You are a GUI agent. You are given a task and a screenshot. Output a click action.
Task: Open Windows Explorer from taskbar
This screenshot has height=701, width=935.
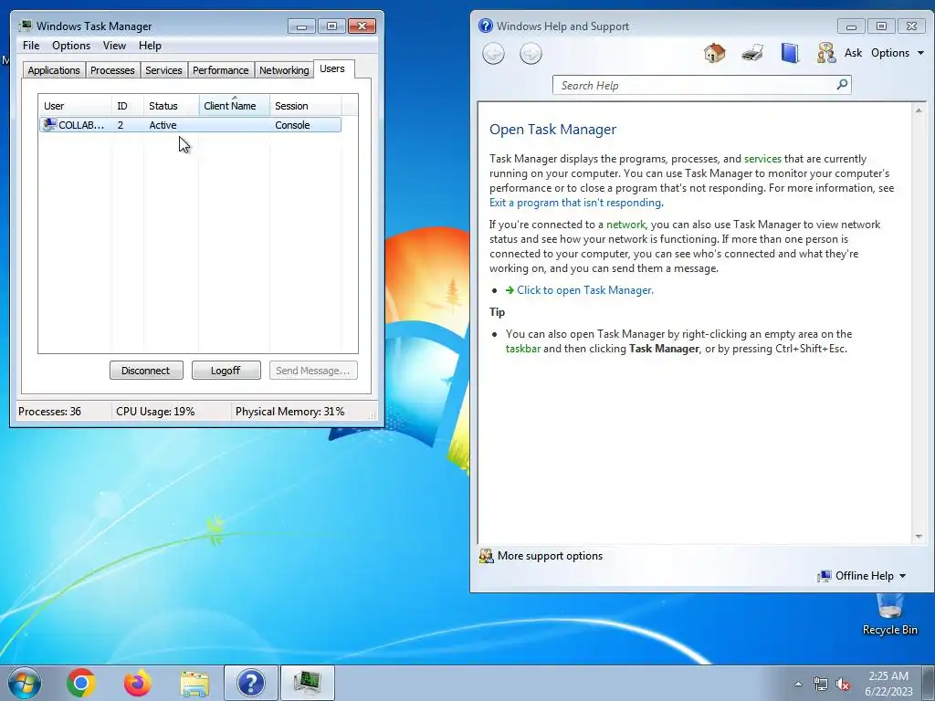click(194, 683)
